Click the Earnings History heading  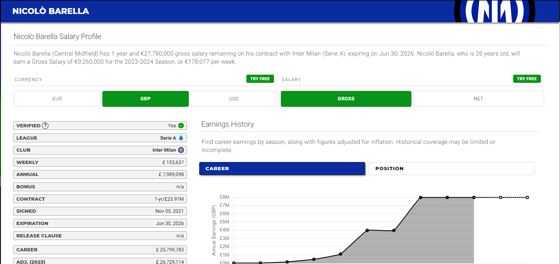(x=228, y=124)
